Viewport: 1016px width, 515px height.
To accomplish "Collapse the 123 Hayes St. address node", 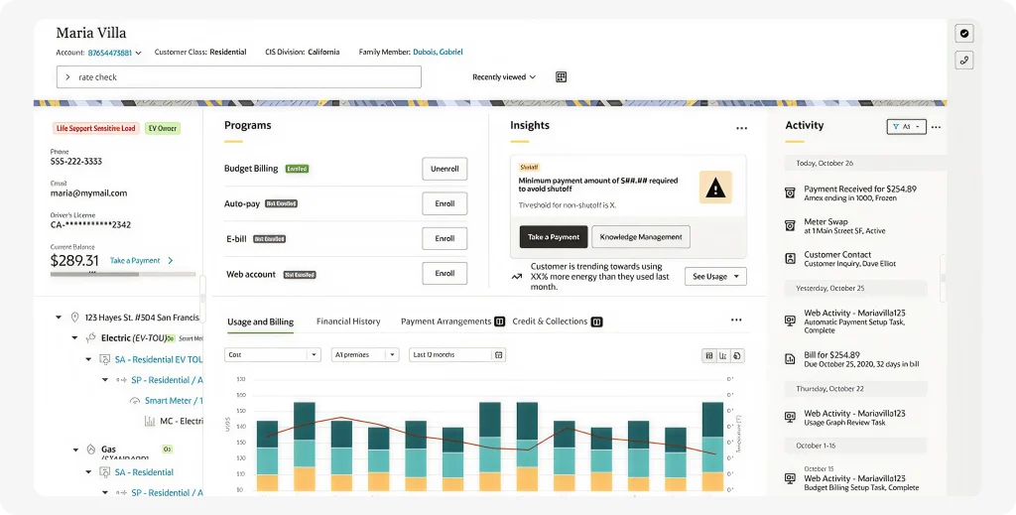I will (59, 318).
